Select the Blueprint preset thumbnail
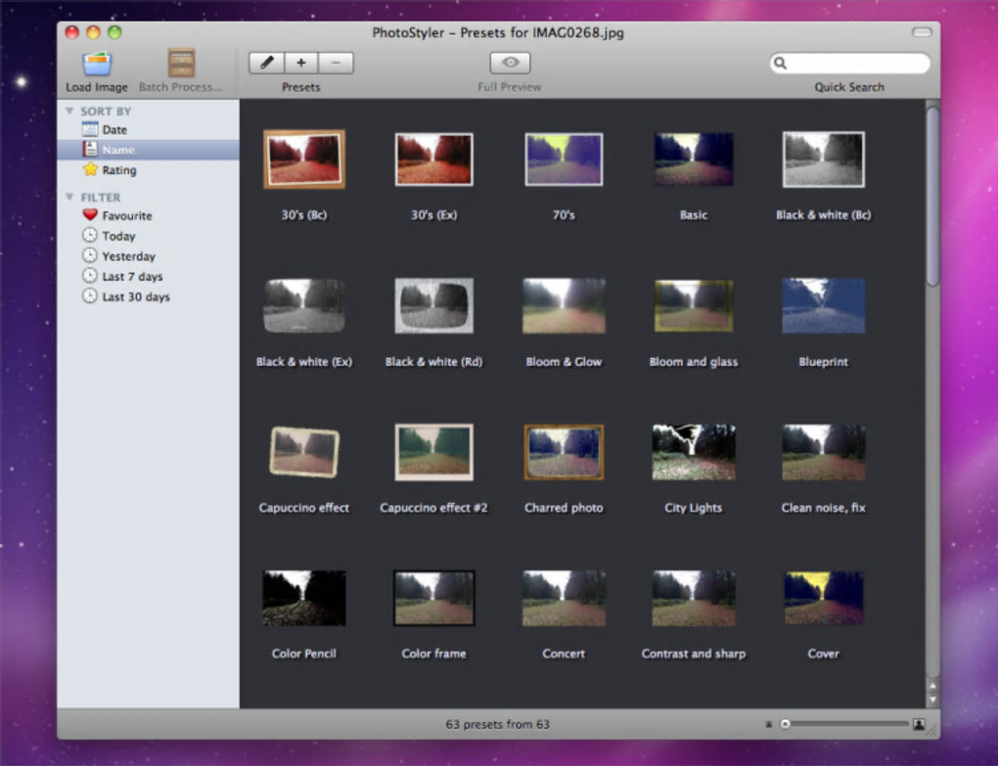The width and height of the screenshot is (998, 766). 824,305
